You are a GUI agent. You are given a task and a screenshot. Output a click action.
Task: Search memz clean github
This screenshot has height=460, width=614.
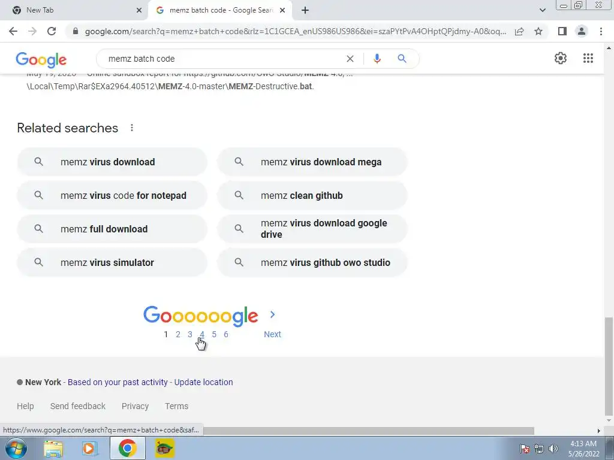(x=312, y=196)
